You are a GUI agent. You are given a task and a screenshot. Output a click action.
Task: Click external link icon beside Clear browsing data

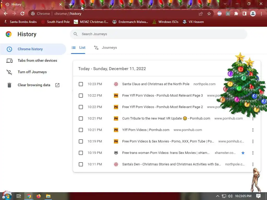click(57, 85)
